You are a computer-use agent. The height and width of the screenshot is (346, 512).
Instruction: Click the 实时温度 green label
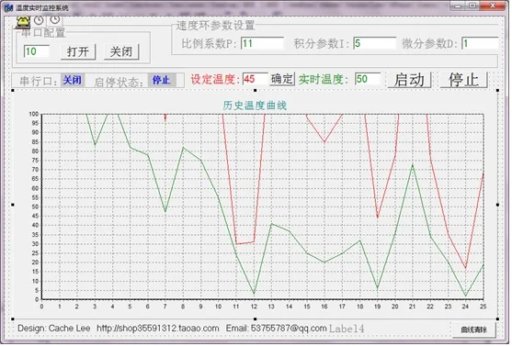coord(324,79)
